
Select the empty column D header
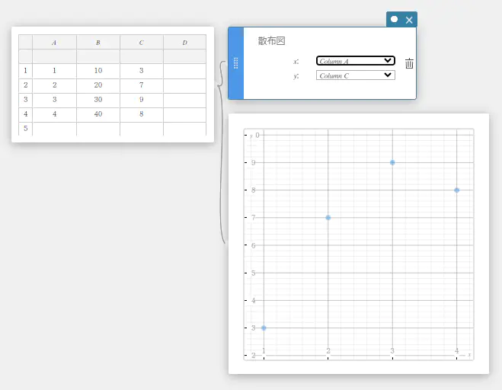184,43
